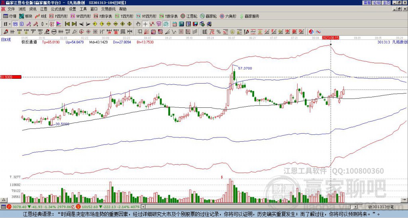The height and width of the screenshot is (218, 408).
Task: Click the zigzag wave line tool
Action: pos(173,32)
